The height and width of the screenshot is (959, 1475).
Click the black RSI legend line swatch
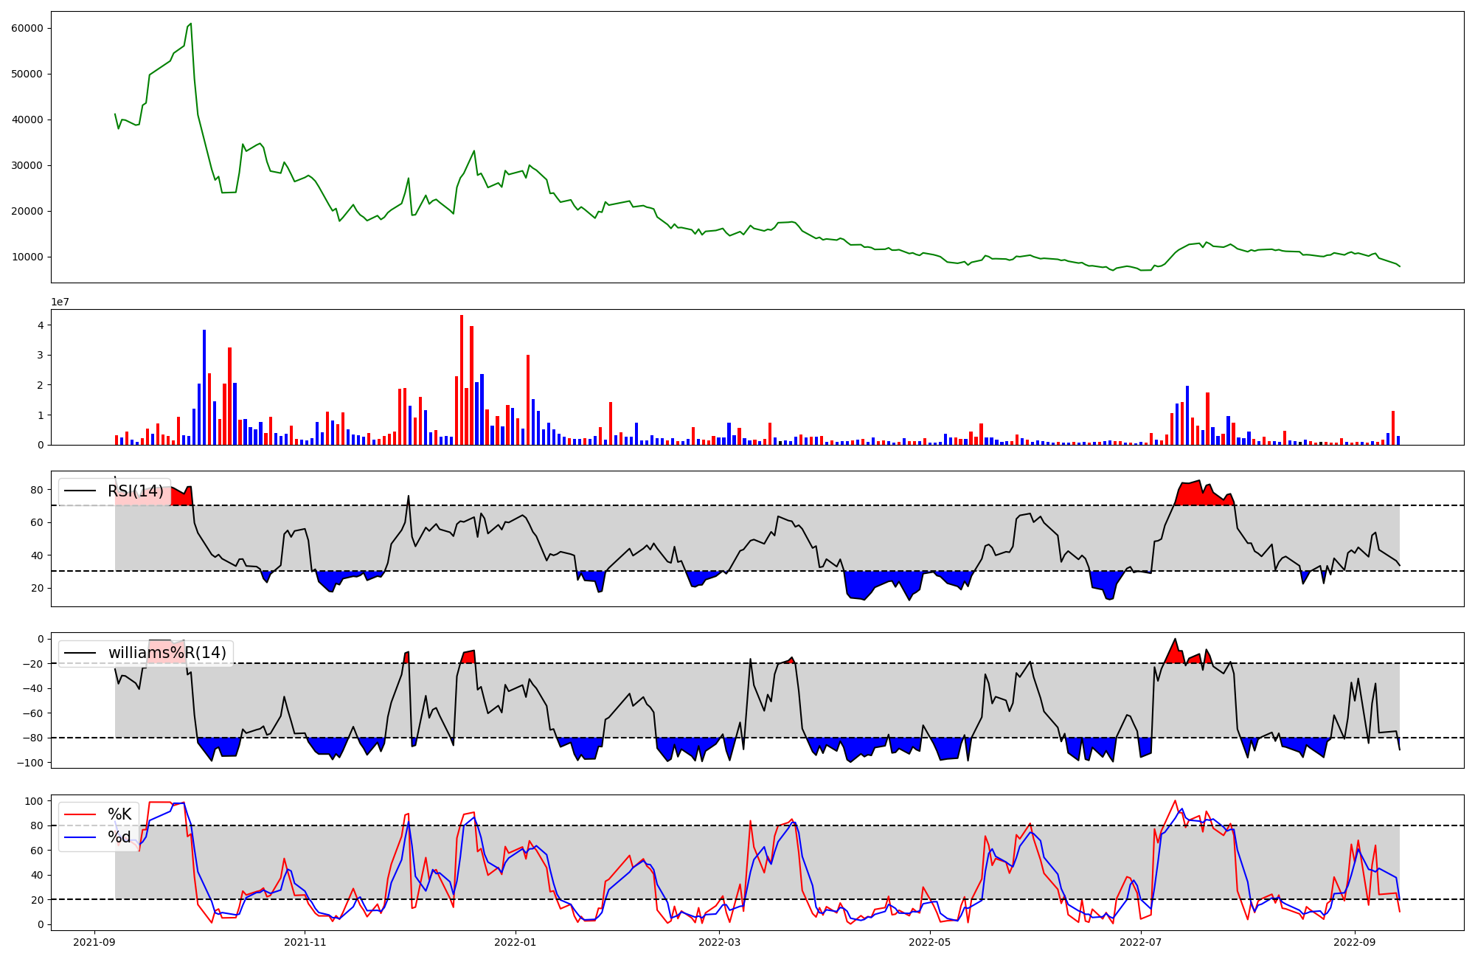80,491
